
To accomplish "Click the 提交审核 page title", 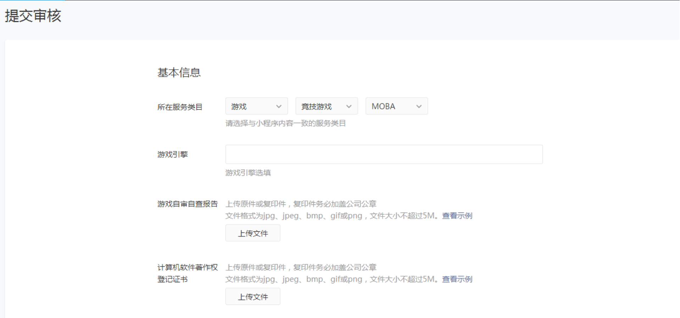I will (33, 16).
